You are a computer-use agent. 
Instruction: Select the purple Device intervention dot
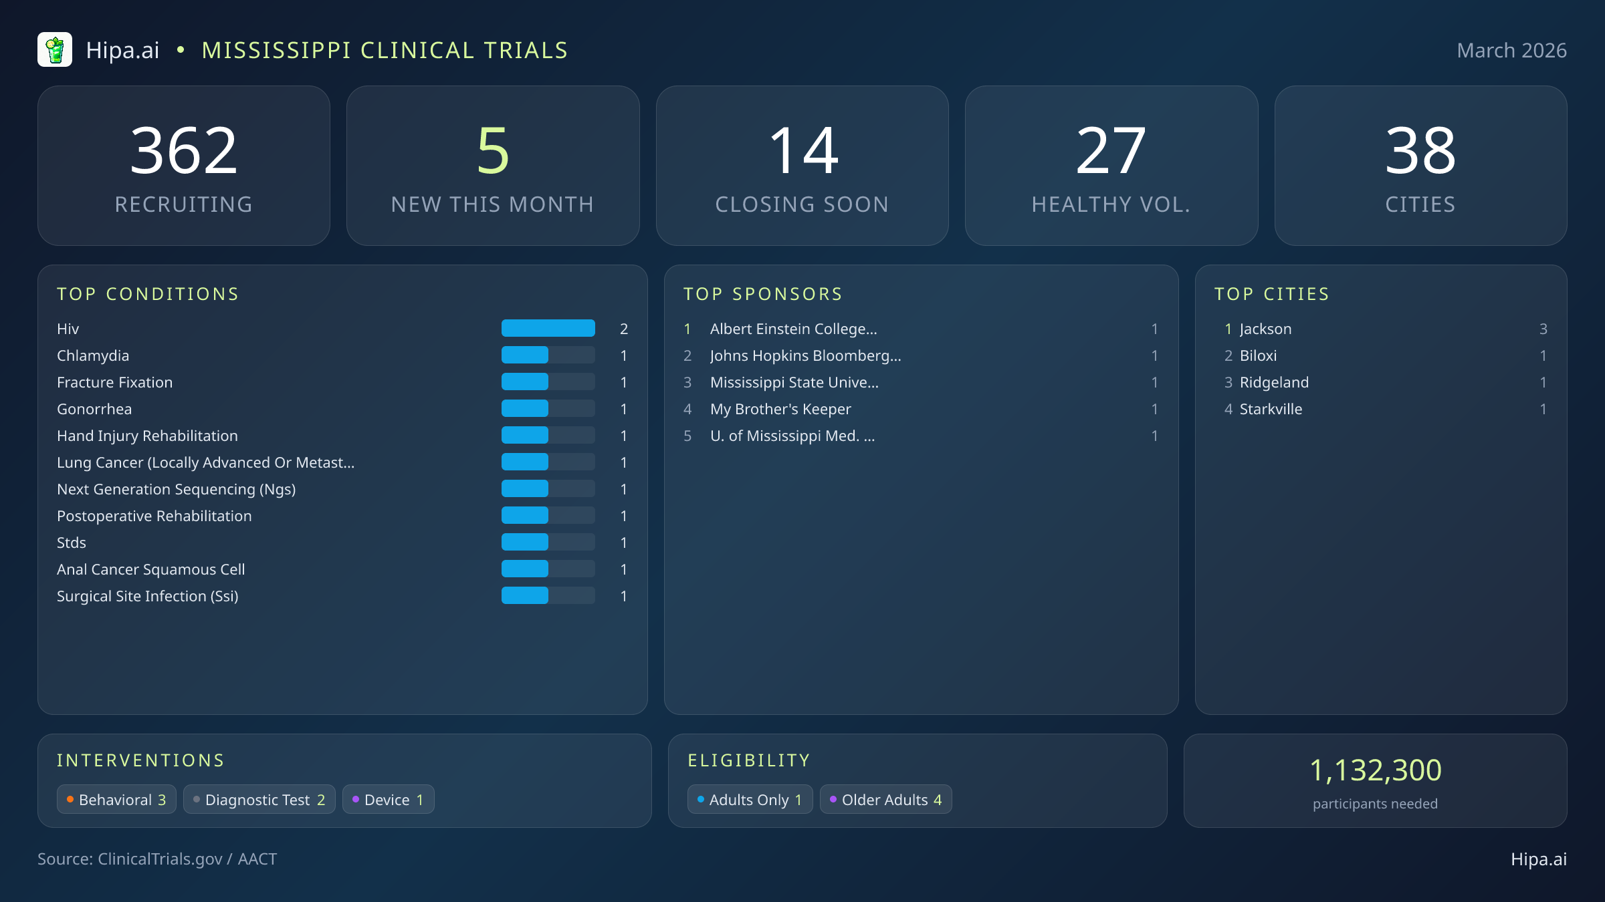[355, 798]
